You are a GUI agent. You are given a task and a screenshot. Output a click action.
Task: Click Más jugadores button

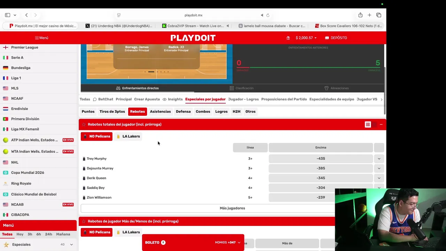232,208
